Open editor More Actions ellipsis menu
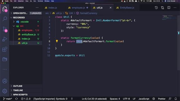The image size is (180, 101). pos(175,8)
